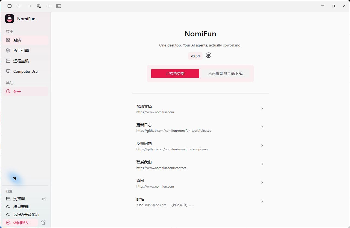Click the 0/0 browser count
This screenshot has width=350, height=228.
point(44,199)
